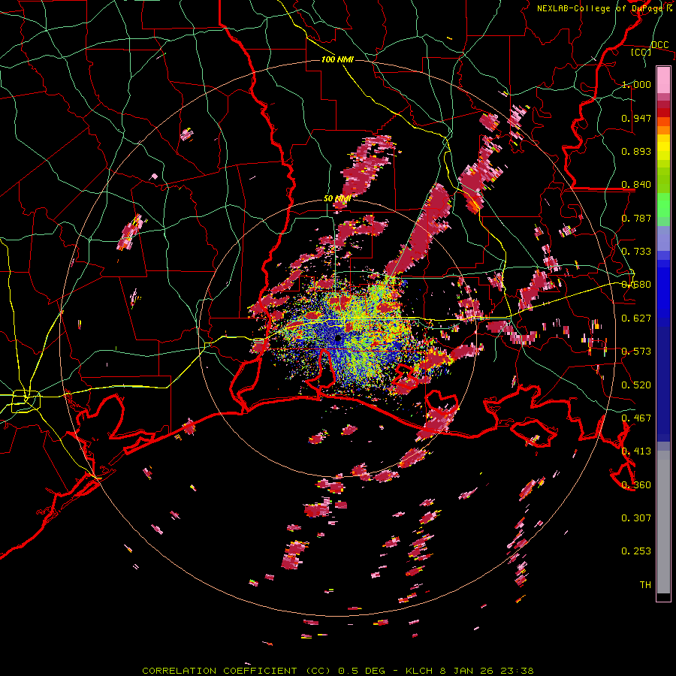Screen dimensions: 676x676
Task: Click the 0.627 color scale value
Action: click(x=636, y=318)
